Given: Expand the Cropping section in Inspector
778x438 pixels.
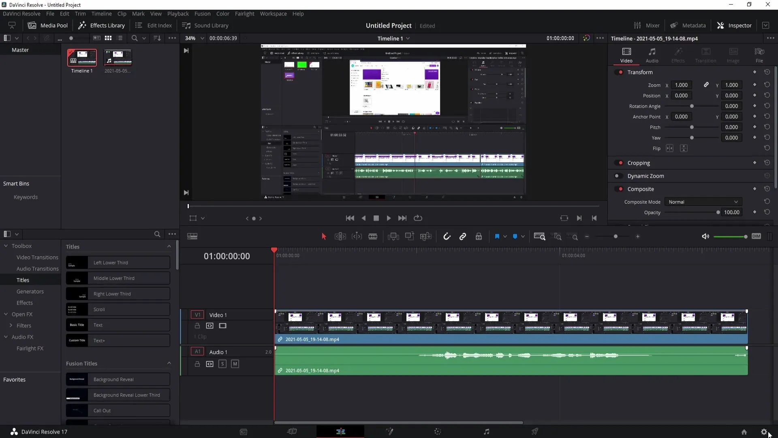Looking at the screenshot, I should tap(639, 162).
